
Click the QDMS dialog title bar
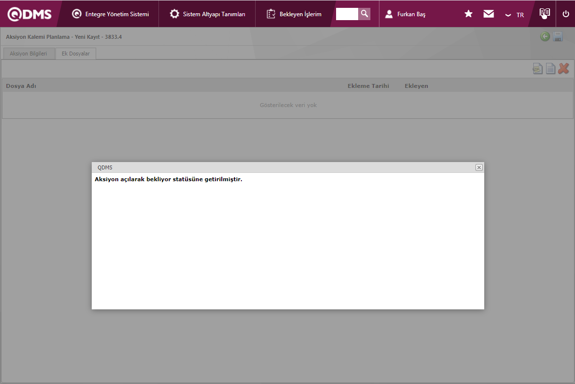(x=288, y=167)
